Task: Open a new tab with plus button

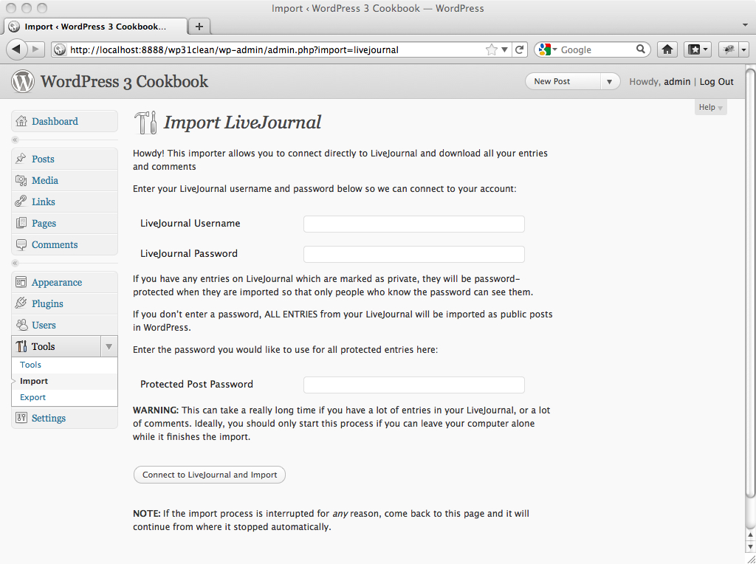Action: pyautogui.click(x=199, y=27)
